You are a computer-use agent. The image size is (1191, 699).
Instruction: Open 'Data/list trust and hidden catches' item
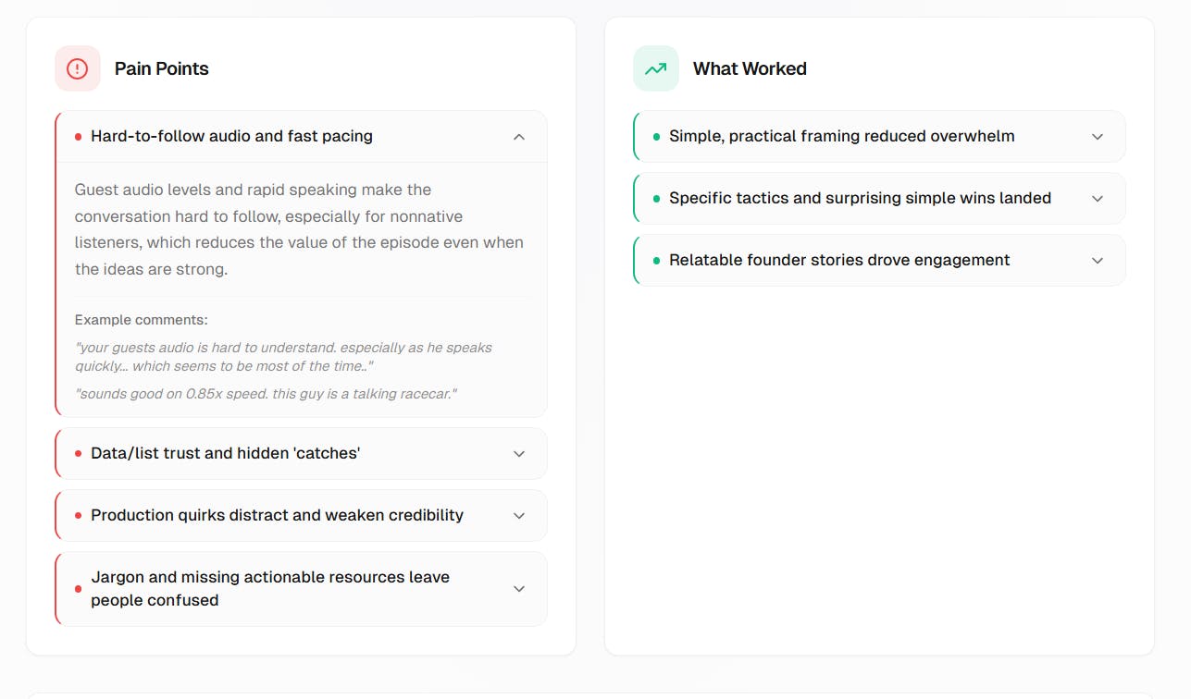(x=225, y=454)
